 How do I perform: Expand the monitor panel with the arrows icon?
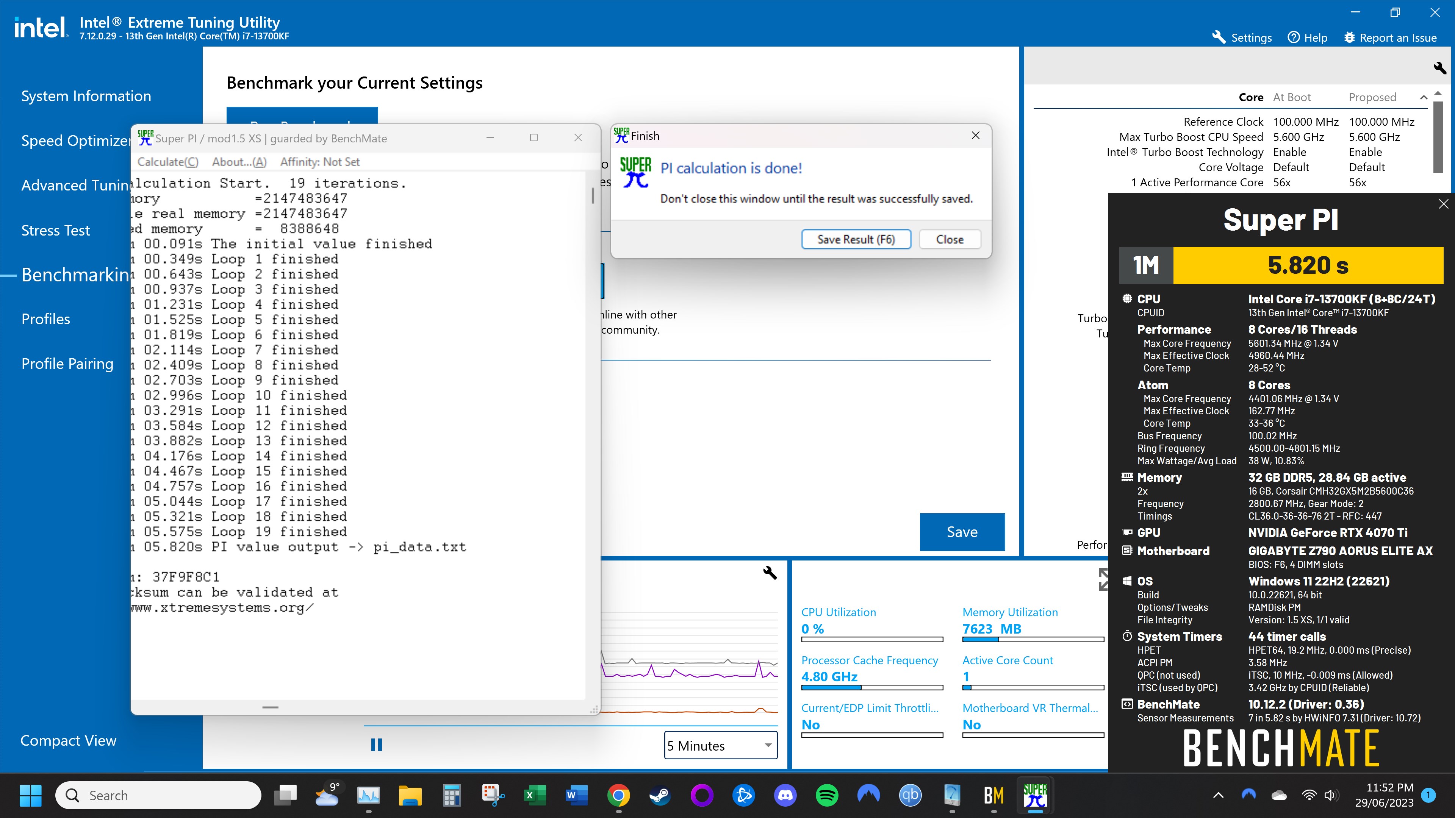coord(1103,579)
